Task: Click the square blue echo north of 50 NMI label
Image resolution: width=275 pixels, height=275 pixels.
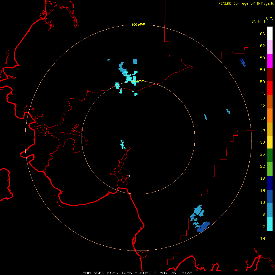Action: (135, 61)
